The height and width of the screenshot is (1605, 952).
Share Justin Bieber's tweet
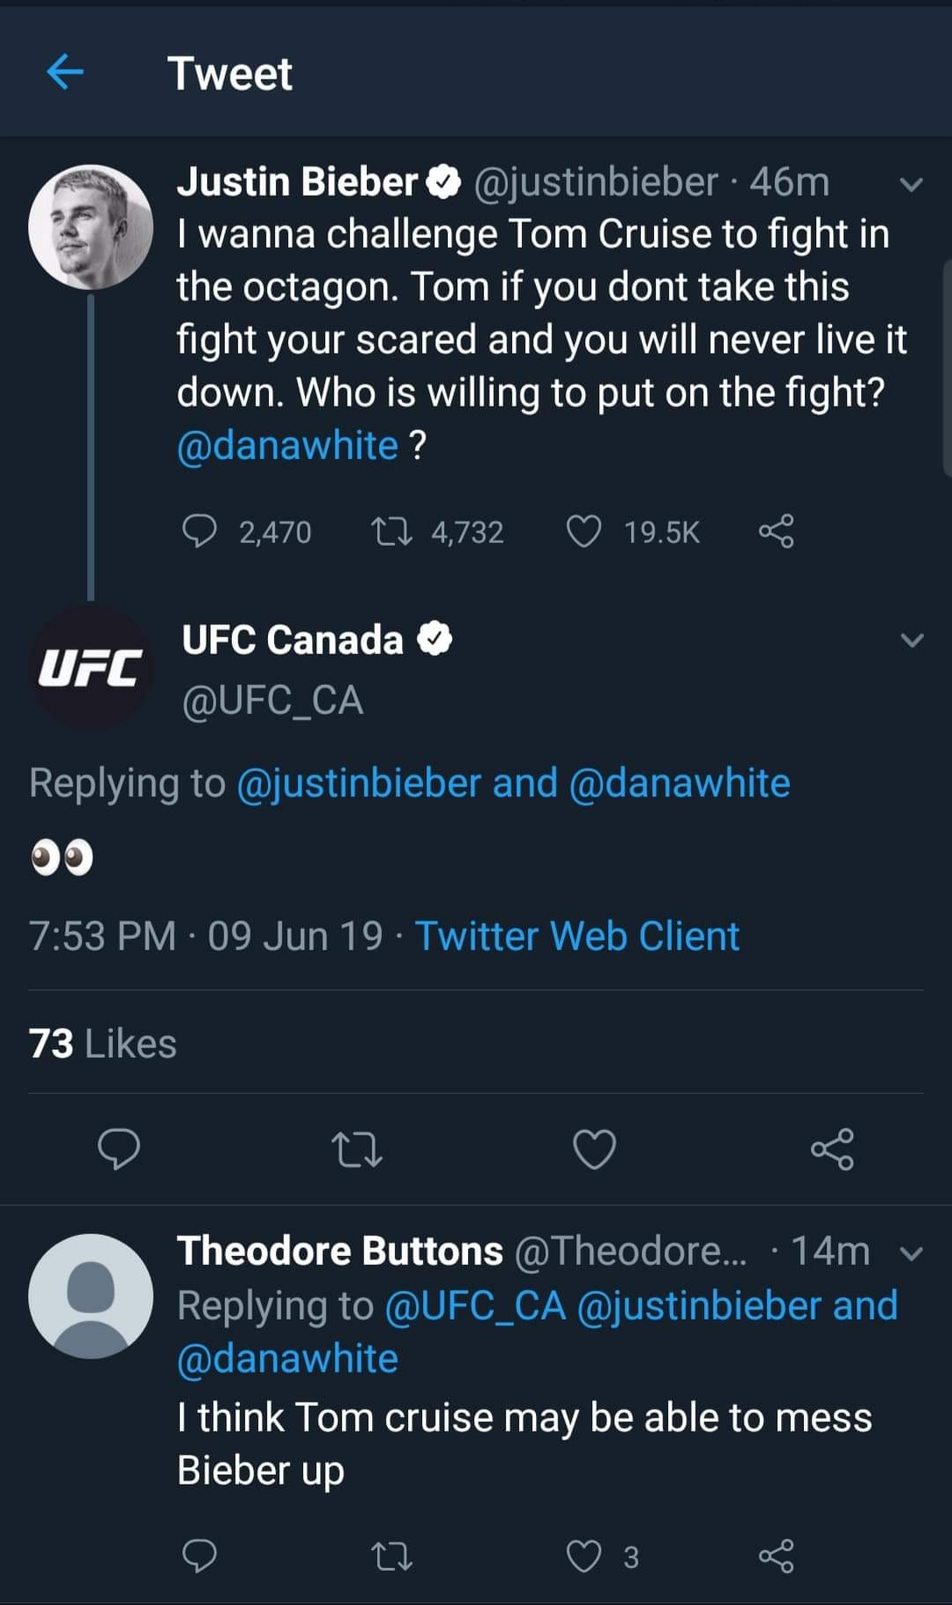[776, 531]
